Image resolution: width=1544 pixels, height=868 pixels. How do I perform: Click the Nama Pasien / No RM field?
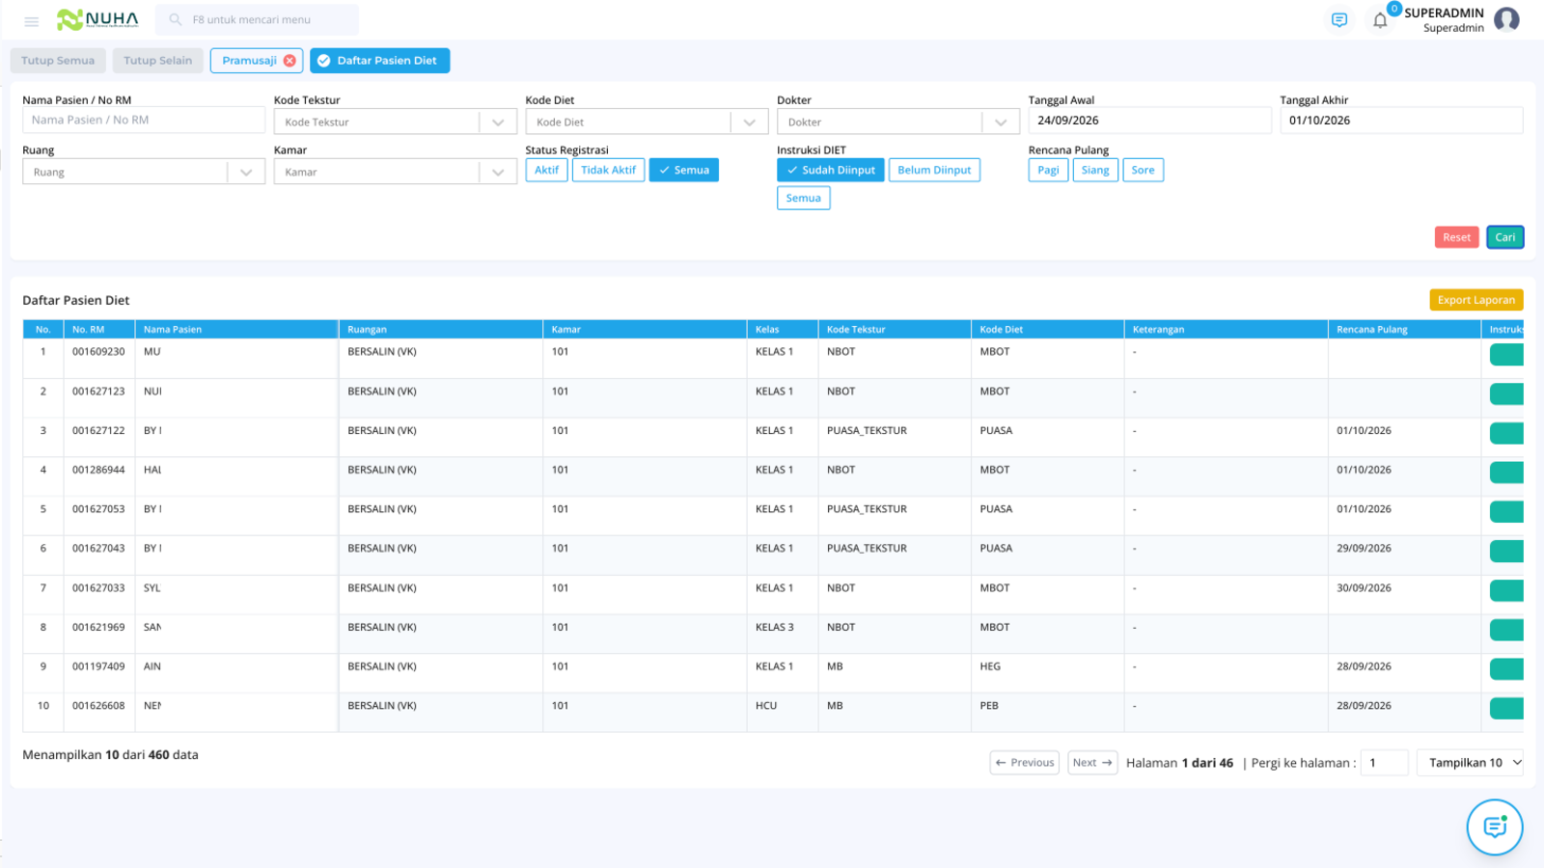tap(144, 120)
